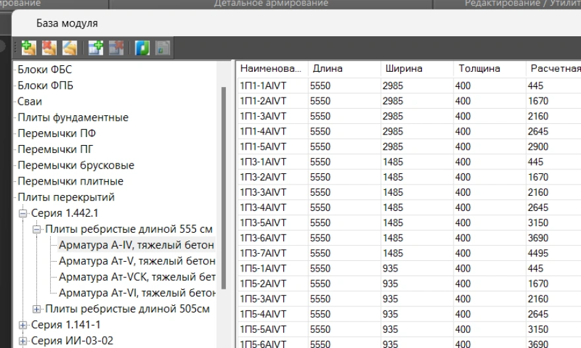The height and width of the screenshot is (348, 581).
Task: Select Арматура Ат-V, тяжелый бетон item
Action: (x=137, y=261)
